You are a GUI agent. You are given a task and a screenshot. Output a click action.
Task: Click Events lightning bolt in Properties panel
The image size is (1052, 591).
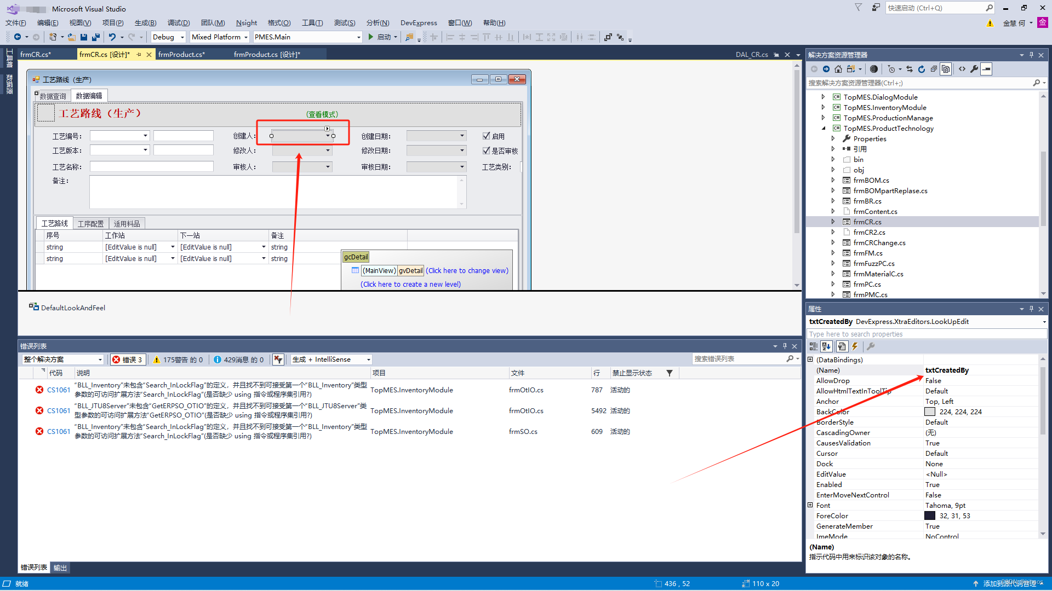click(855, 346)
